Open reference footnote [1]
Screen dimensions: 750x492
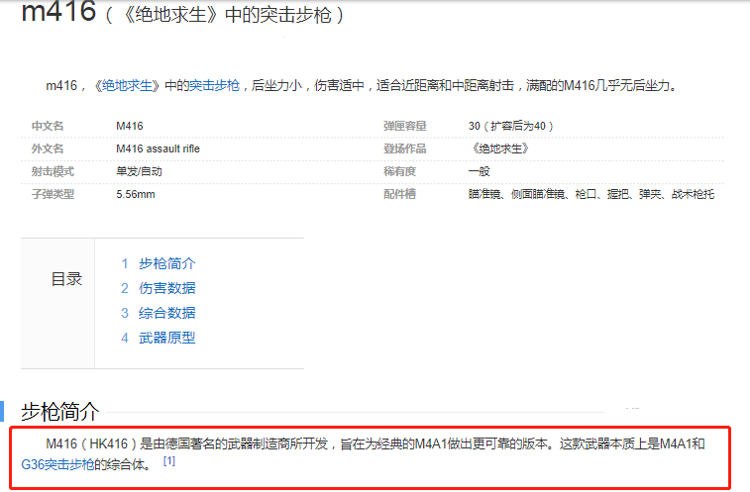pyautogui.click(x=169, y=461)
